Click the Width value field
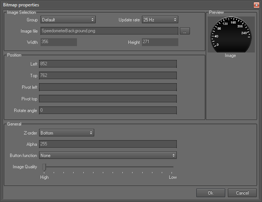This screenshot has height=202, width=262. coord(58,42)
